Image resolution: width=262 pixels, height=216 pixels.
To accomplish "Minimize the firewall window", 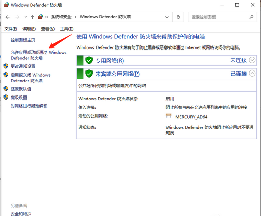I will [222, 5].
